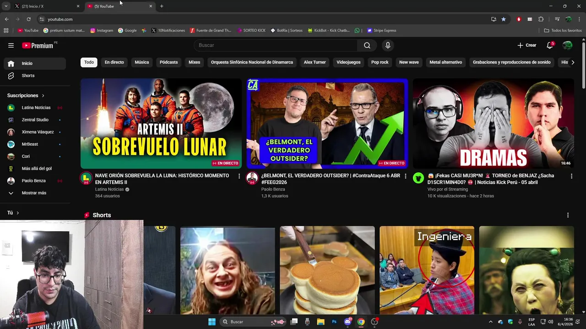Select the Videojuegos filter chip
The height and width of the screenshot is (329, 586).
pos(348,62)
